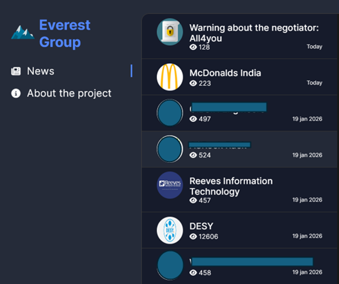Click the eye icon beside 128 views
This screenshot has width=339, height=284.
click(193, 47)
